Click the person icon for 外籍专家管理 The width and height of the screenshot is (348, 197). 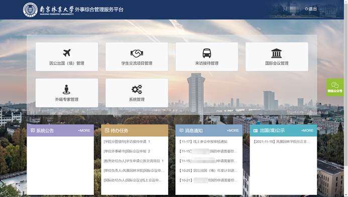coord(66,89)
